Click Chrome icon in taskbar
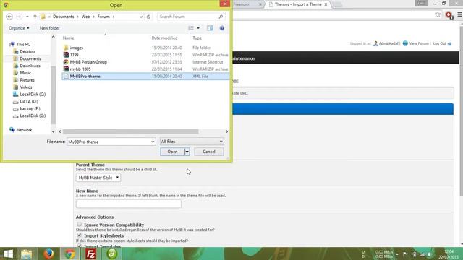The image size is (463, 260). tap(69, 253)
